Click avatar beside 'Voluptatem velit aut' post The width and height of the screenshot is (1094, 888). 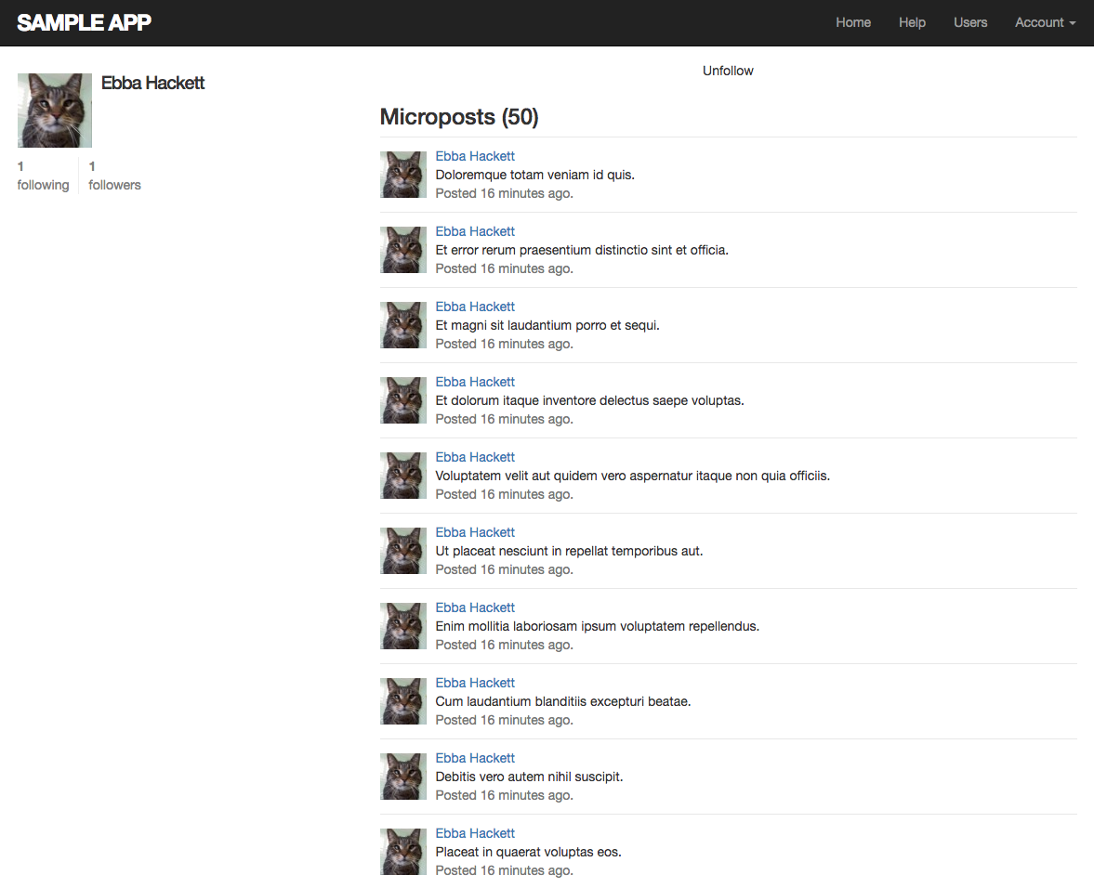tap(403, 476)
